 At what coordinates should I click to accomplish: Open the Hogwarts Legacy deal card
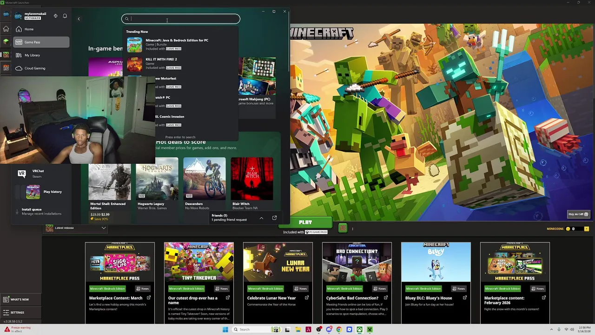[157, 184]
